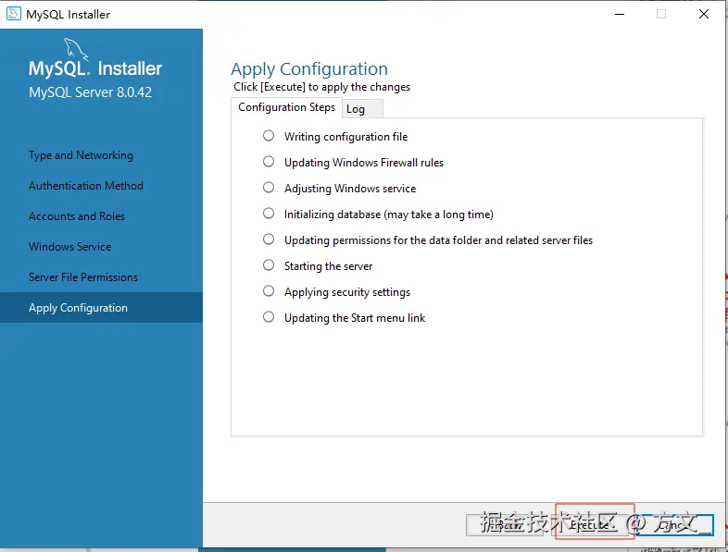Click 'Applying security settings' text

(347, 292)
